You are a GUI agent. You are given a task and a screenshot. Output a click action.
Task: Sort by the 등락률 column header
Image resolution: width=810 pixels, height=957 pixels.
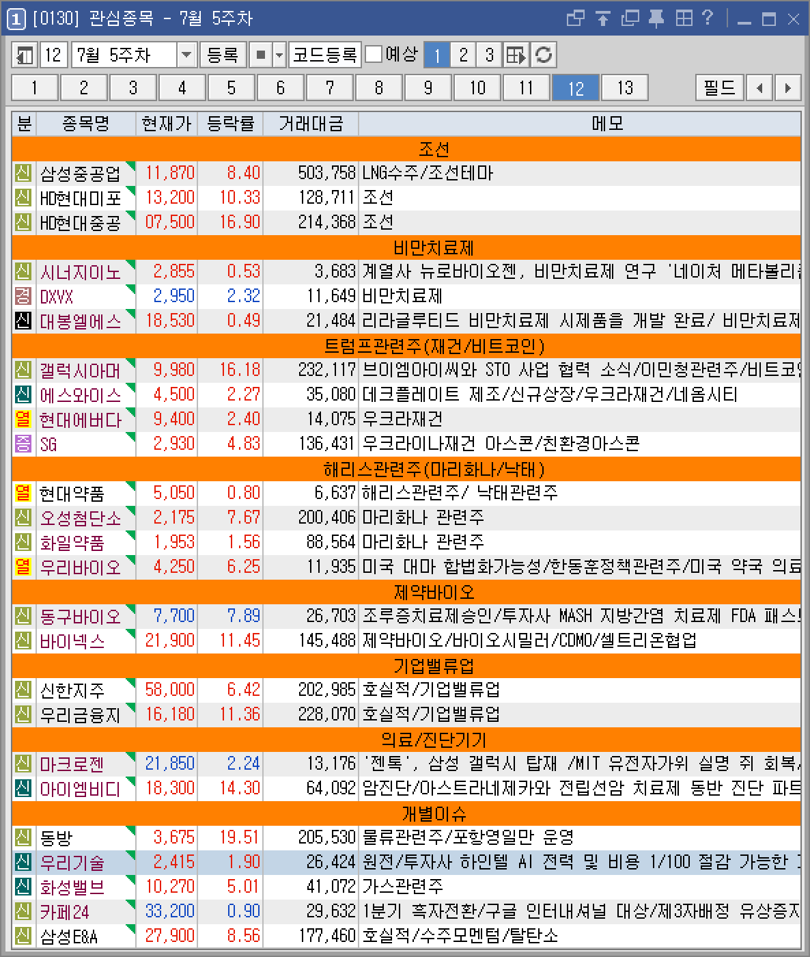[230, 124]
